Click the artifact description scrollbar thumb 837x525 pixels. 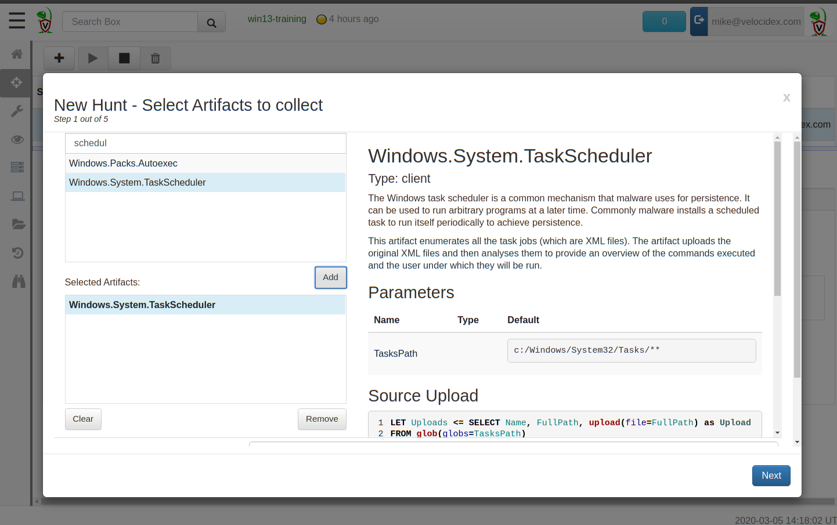pos(777,218)
